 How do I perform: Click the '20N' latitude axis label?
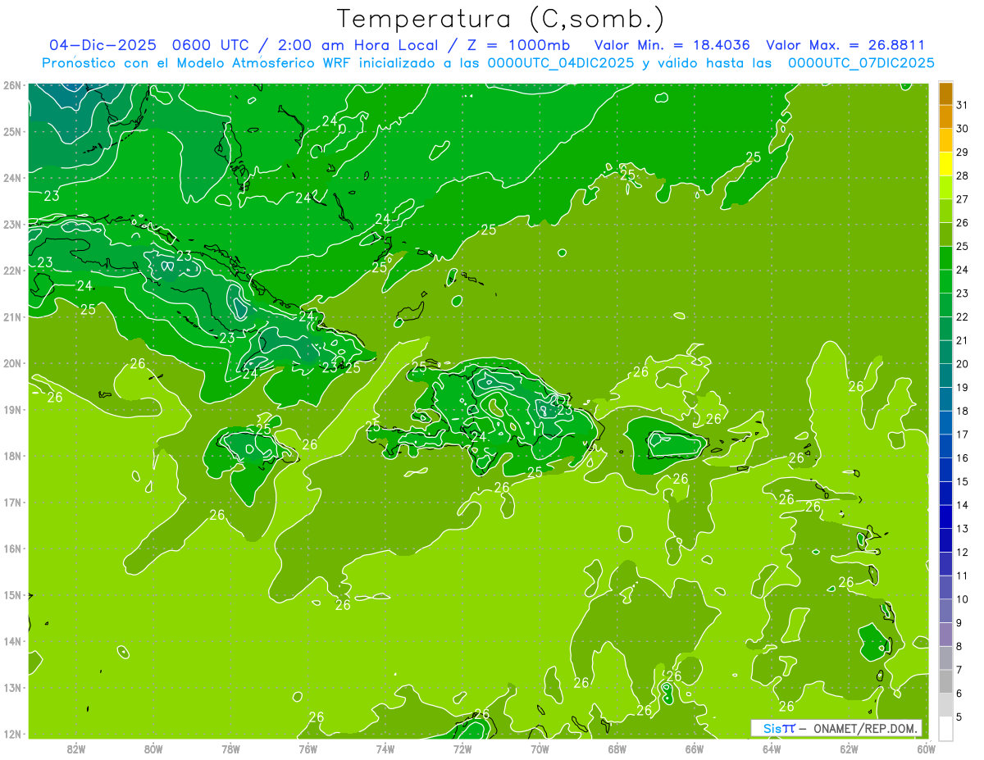(12, 363)
